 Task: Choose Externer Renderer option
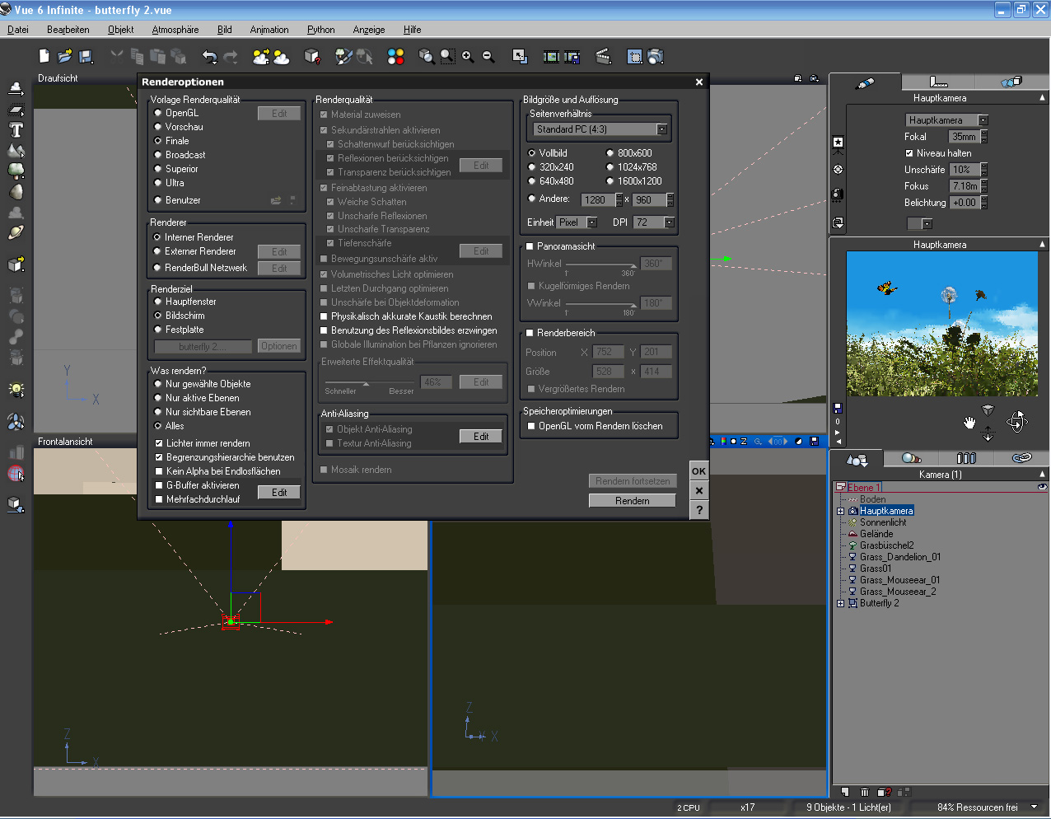(x=157, y=251)
